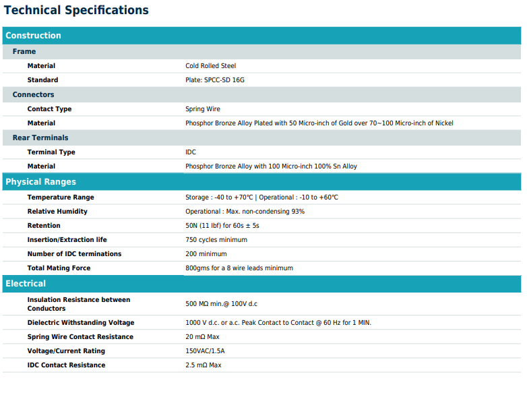Screen dimensions: 527x397
Task: Select the IDC terminal type value
Action: point(191,152)
